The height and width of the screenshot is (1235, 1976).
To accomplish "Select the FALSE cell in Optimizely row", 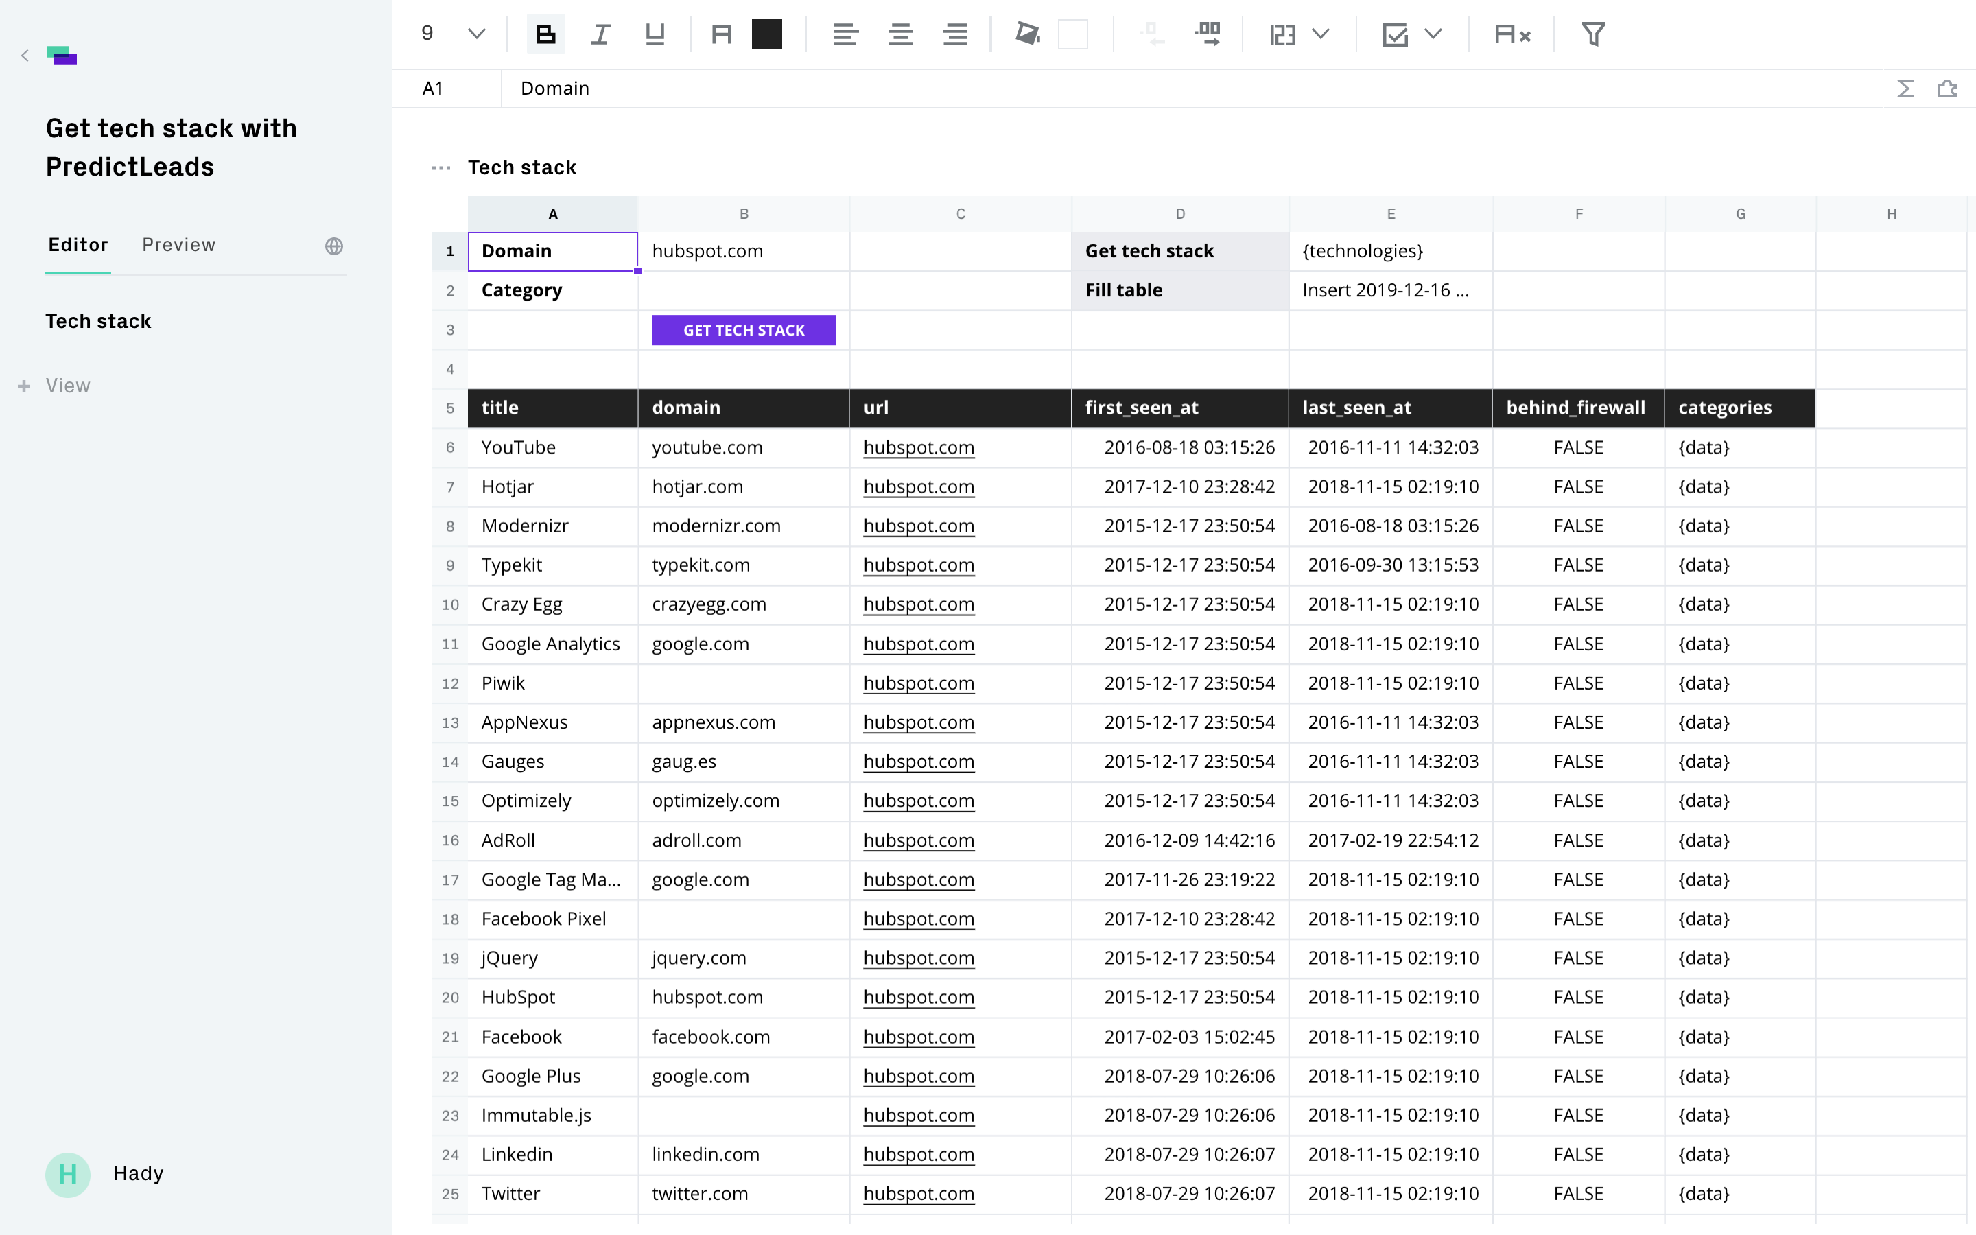I will pyautogui.click(x=1578, y=801).
